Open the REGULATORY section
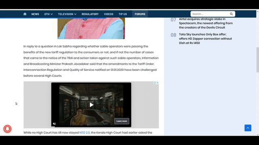Image resolution: width=259 pixels, height=145 pixels. [x=90, y=14]
